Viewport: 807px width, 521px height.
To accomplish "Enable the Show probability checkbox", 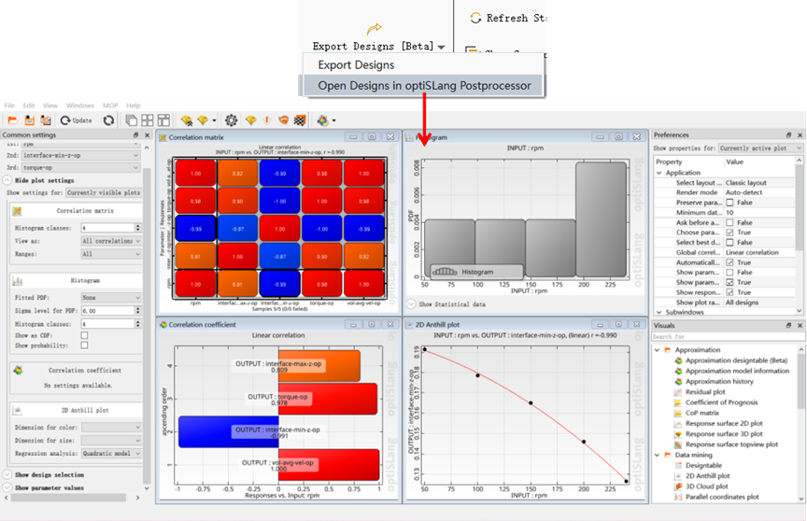I will (84, 345).
